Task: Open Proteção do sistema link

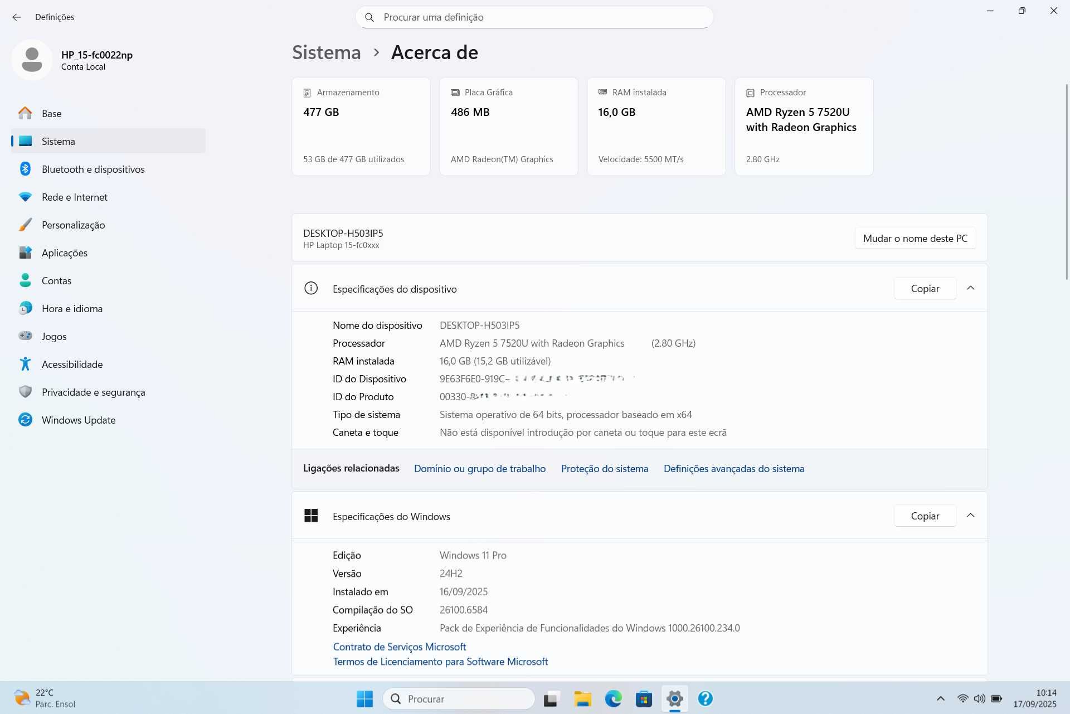Action: (605, 469)
